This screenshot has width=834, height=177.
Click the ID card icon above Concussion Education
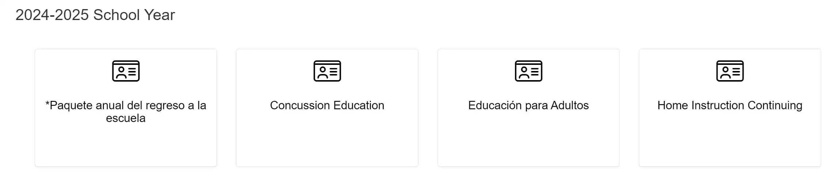coord(327,71)
